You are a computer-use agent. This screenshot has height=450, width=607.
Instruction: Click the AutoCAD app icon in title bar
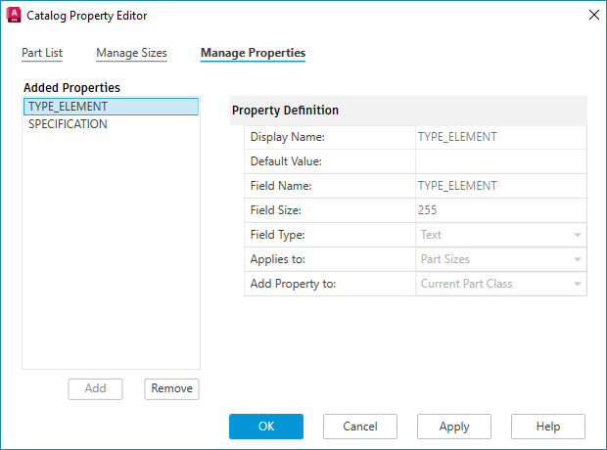click(x=14, y=16)
